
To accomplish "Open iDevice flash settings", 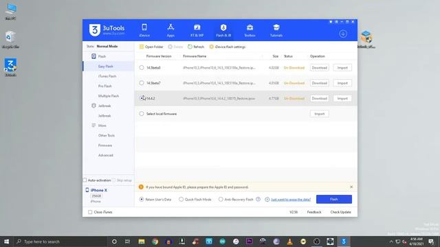I will 228,47.
